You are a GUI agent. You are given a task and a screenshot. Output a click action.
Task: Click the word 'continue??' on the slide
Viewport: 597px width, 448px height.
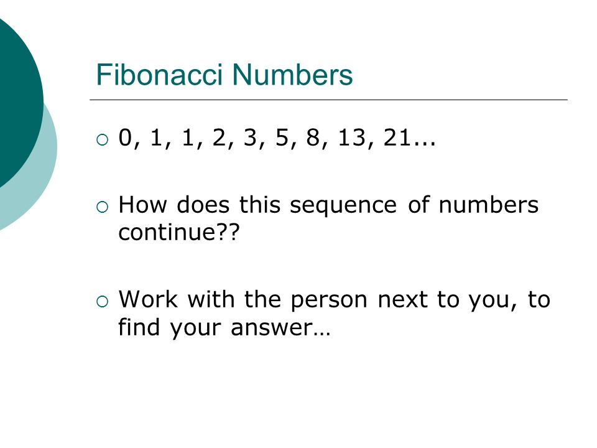179,231
